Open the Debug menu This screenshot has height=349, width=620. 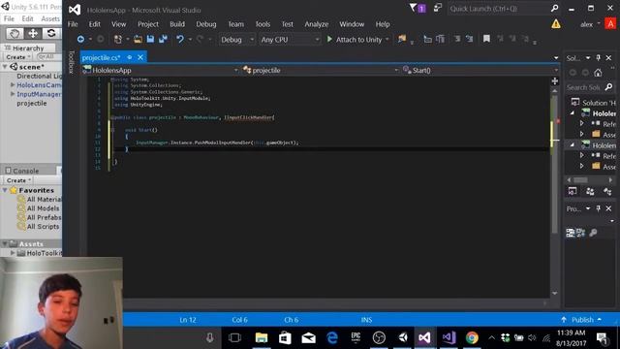click(x=206, y=24)
